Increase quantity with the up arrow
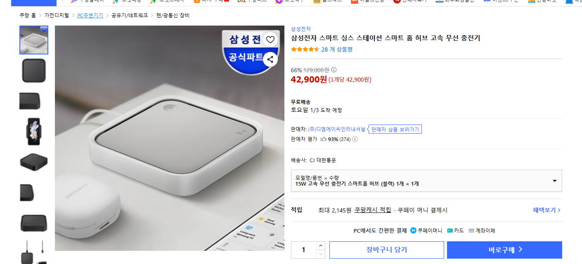The height and width of the screenshot is (264, 582). click(x=321, y=246)
